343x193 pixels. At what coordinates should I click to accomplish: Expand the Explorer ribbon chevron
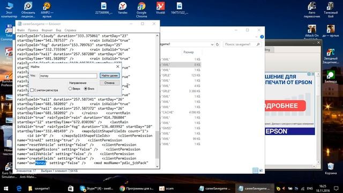click(x=256, y=37)
